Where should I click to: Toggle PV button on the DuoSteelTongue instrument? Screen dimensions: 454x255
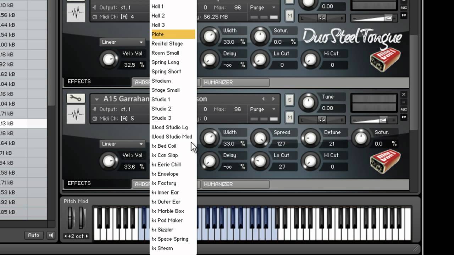pyautogui.click(x=404, y=16)
